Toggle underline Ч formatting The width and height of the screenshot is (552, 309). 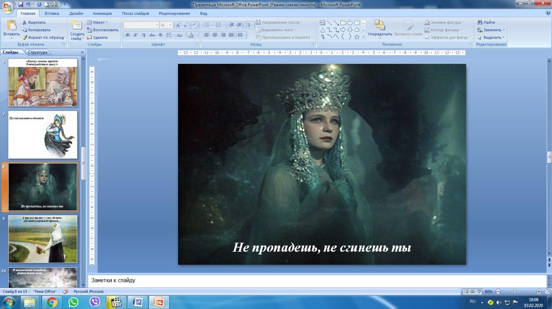144,35
